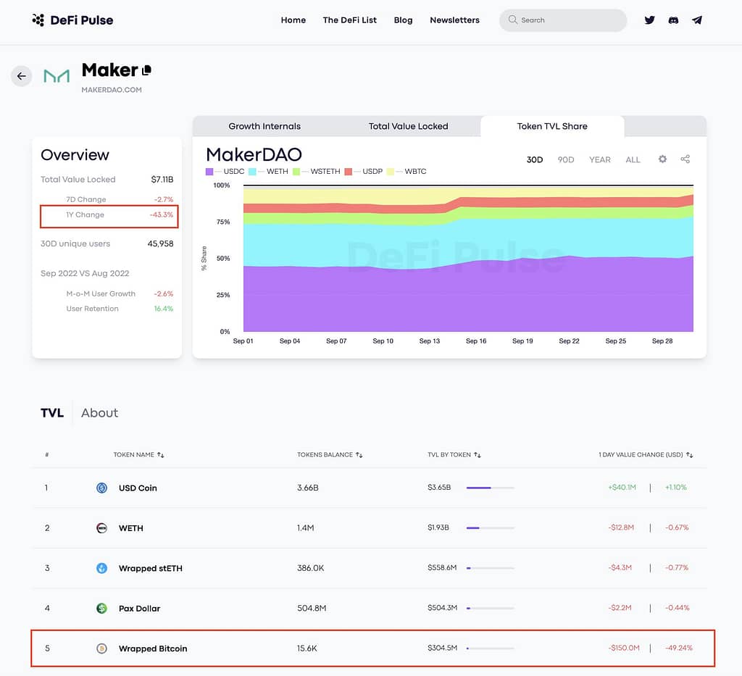
Task: Switch to Growth Internals tab
Action: tap(264, 126)
